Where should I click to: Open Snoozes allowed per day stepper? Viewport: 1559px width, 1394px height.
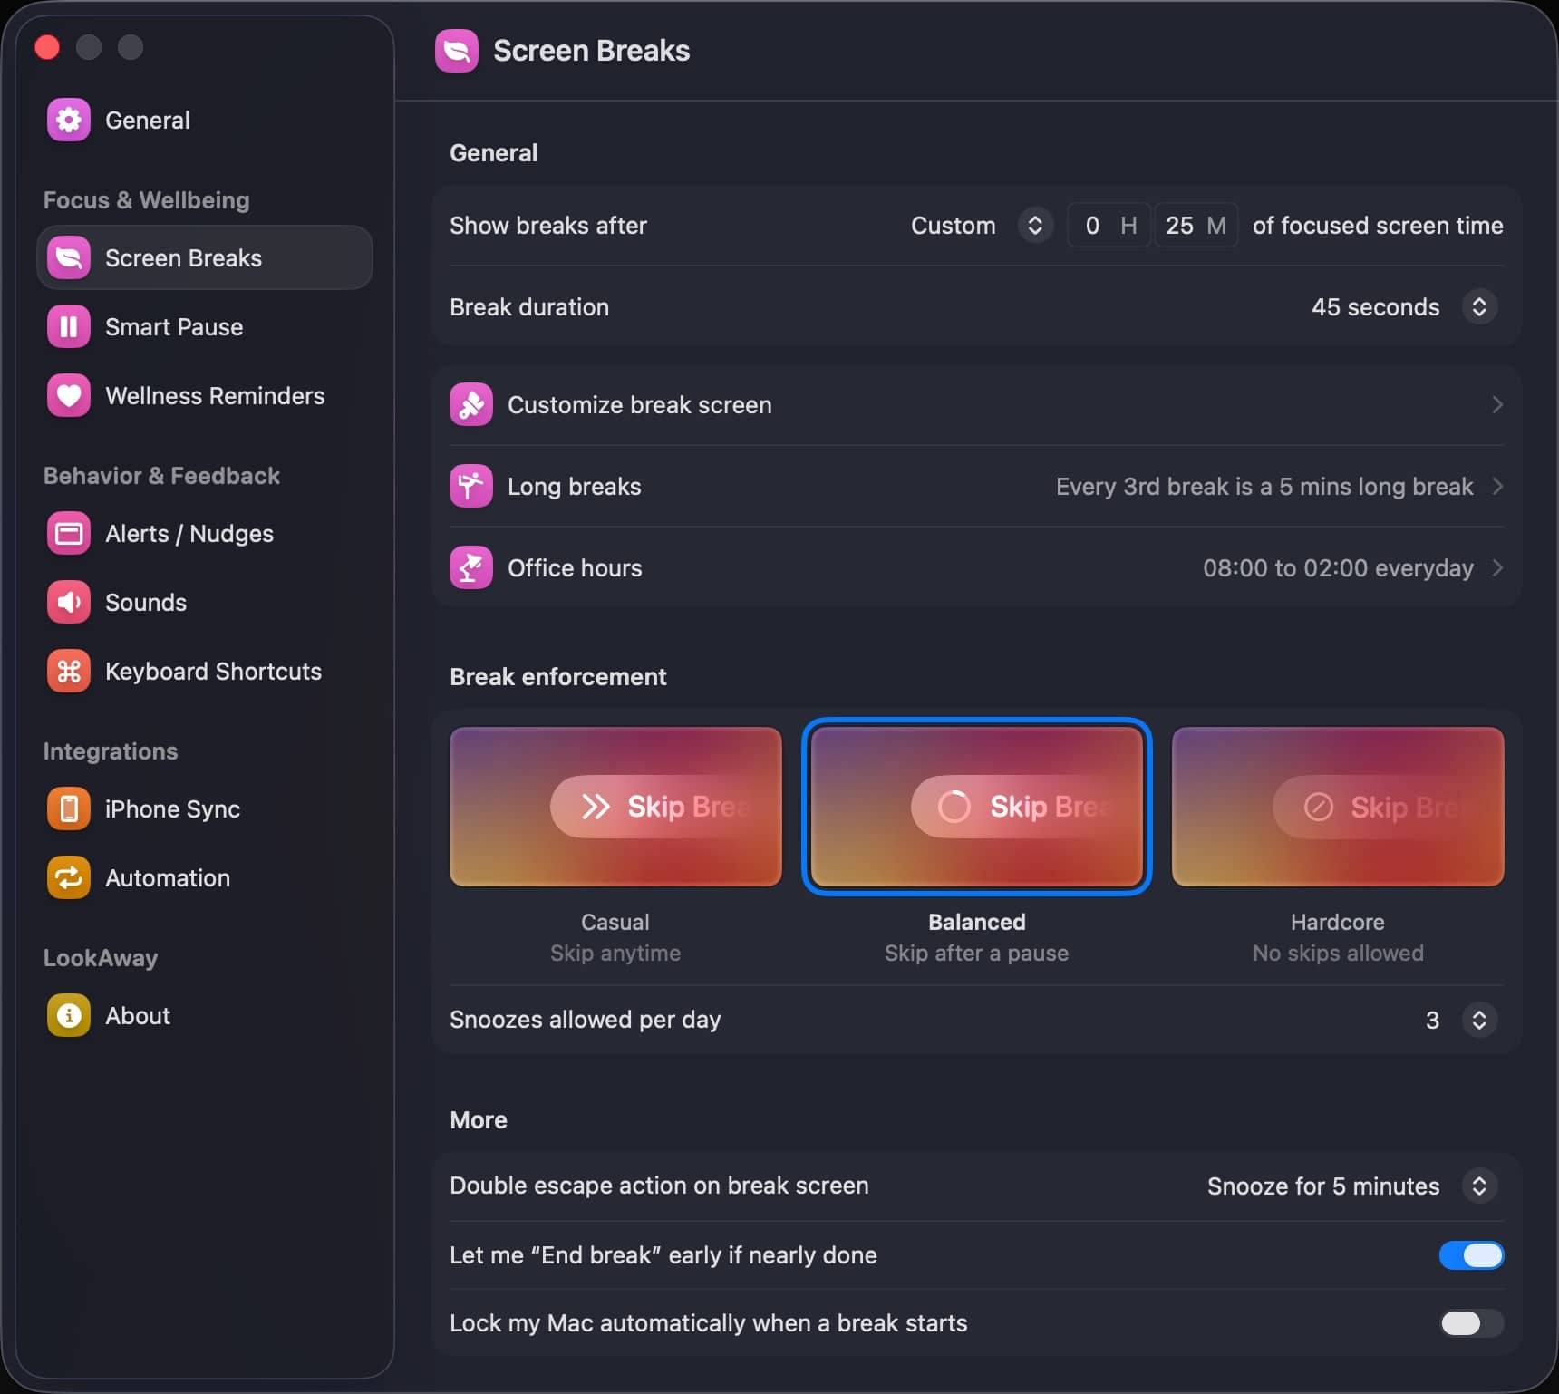(1479, 1020)
